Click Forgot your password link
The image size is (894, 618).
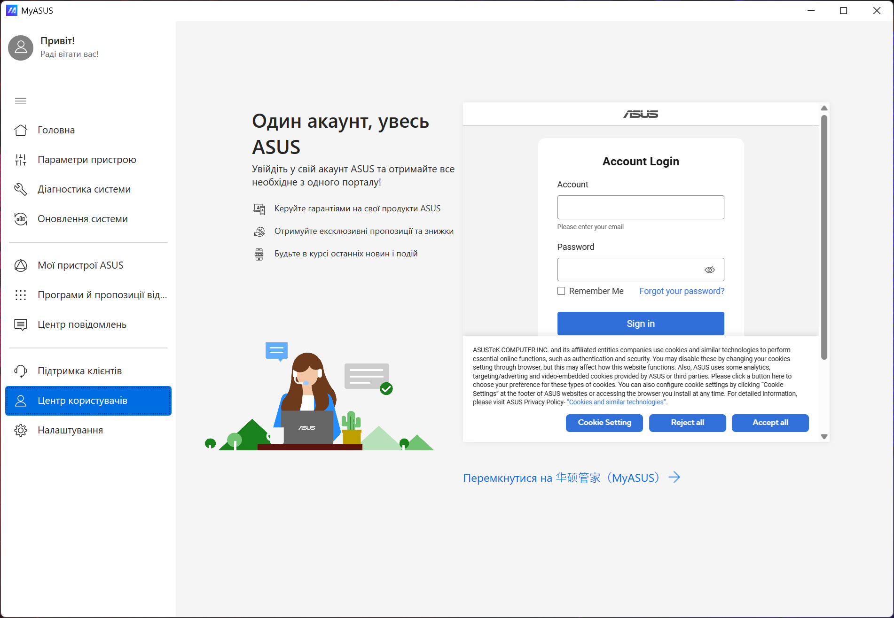pyautogui.click(x=682, y=291)
